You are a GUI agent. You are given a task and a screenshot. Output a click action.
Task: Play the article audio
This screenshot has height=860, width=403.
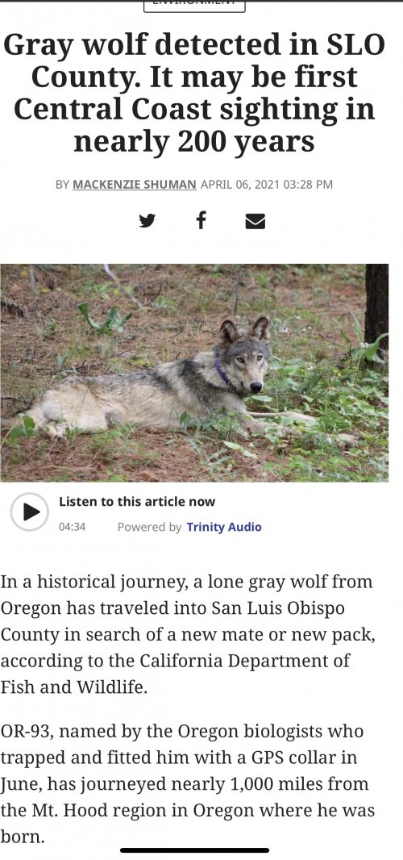30,511
